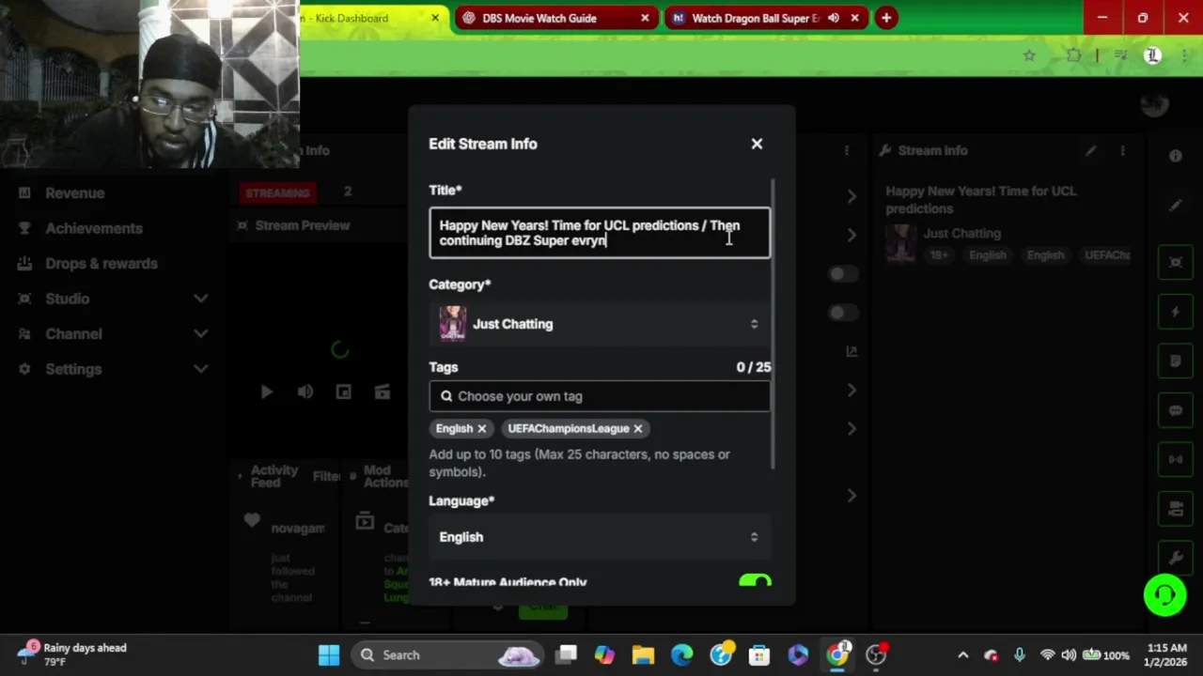Open the Windows Start menu

328,654
